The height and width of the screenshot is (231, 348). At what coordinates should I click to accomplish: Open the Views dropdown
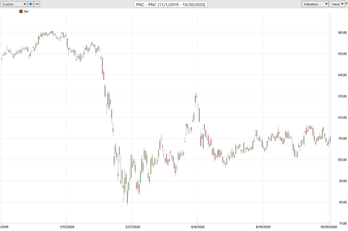[x=337, y=4]
